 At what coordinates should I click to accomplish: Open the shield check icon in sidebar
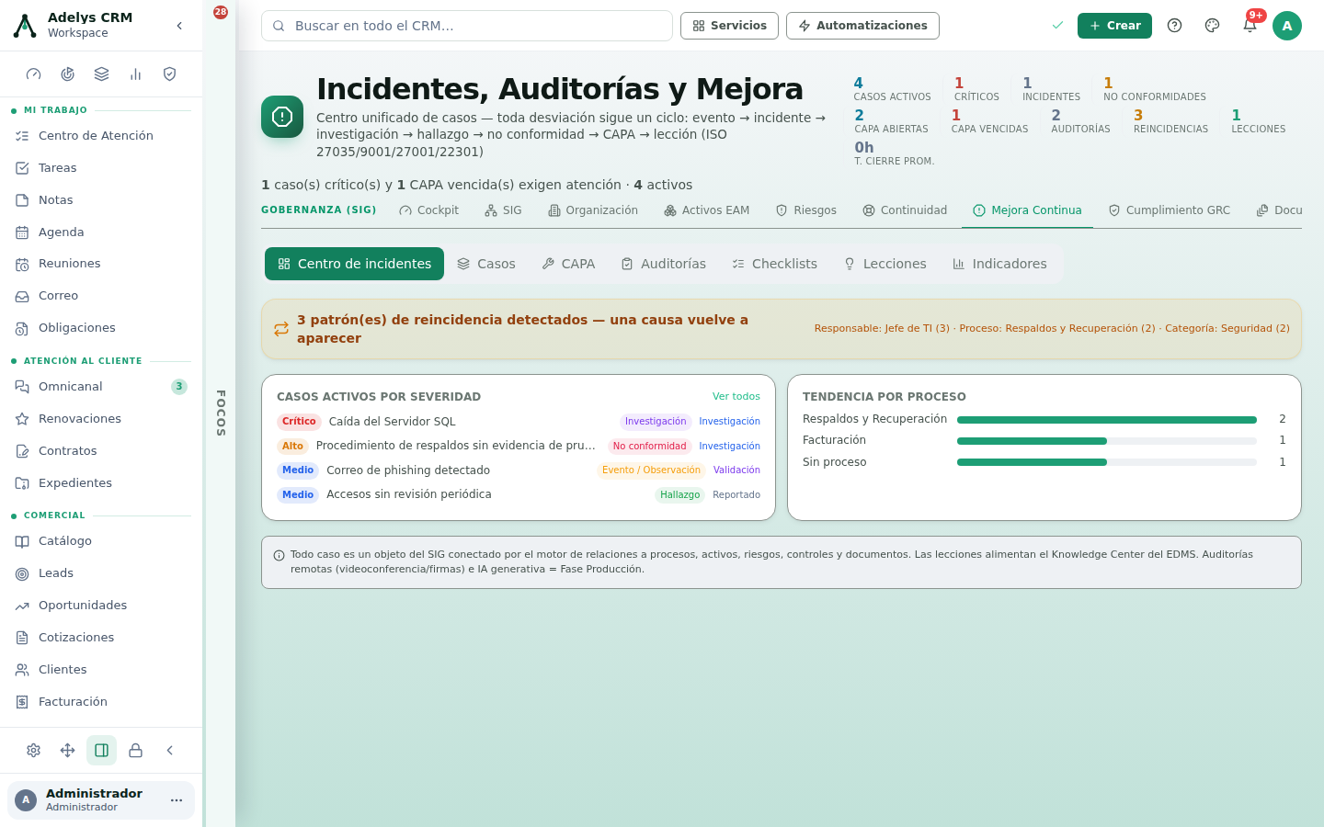170,74
